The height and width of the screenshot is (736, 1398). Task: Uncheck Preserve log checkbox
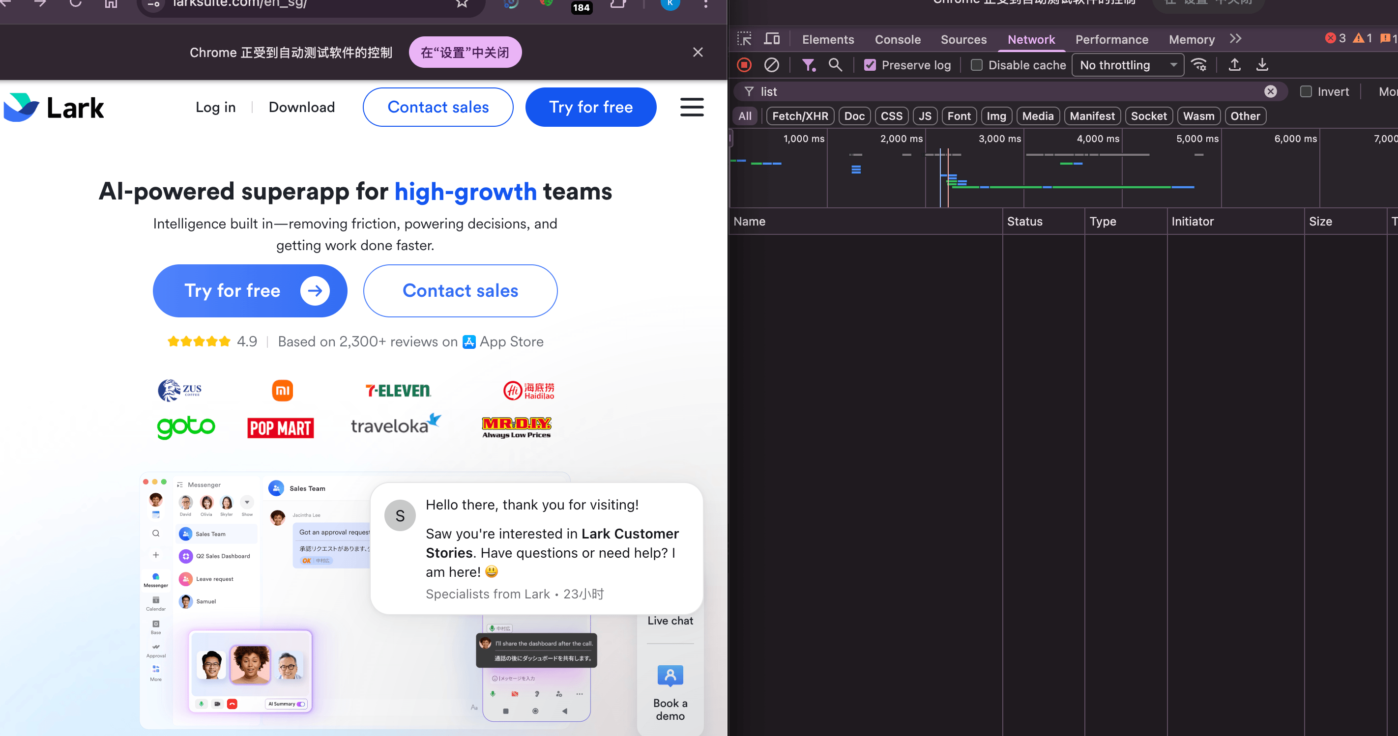[x=870, y=65]
